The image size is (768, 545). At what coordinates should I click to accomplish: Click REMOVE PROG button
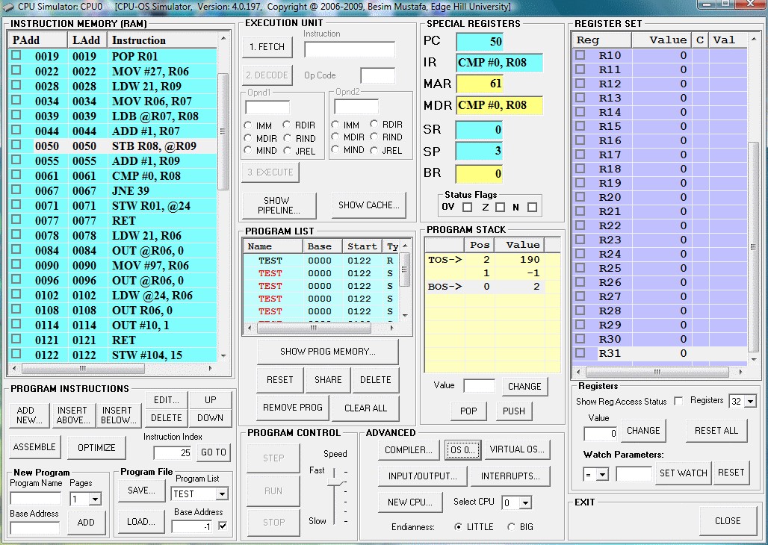[x=292, y=408]
